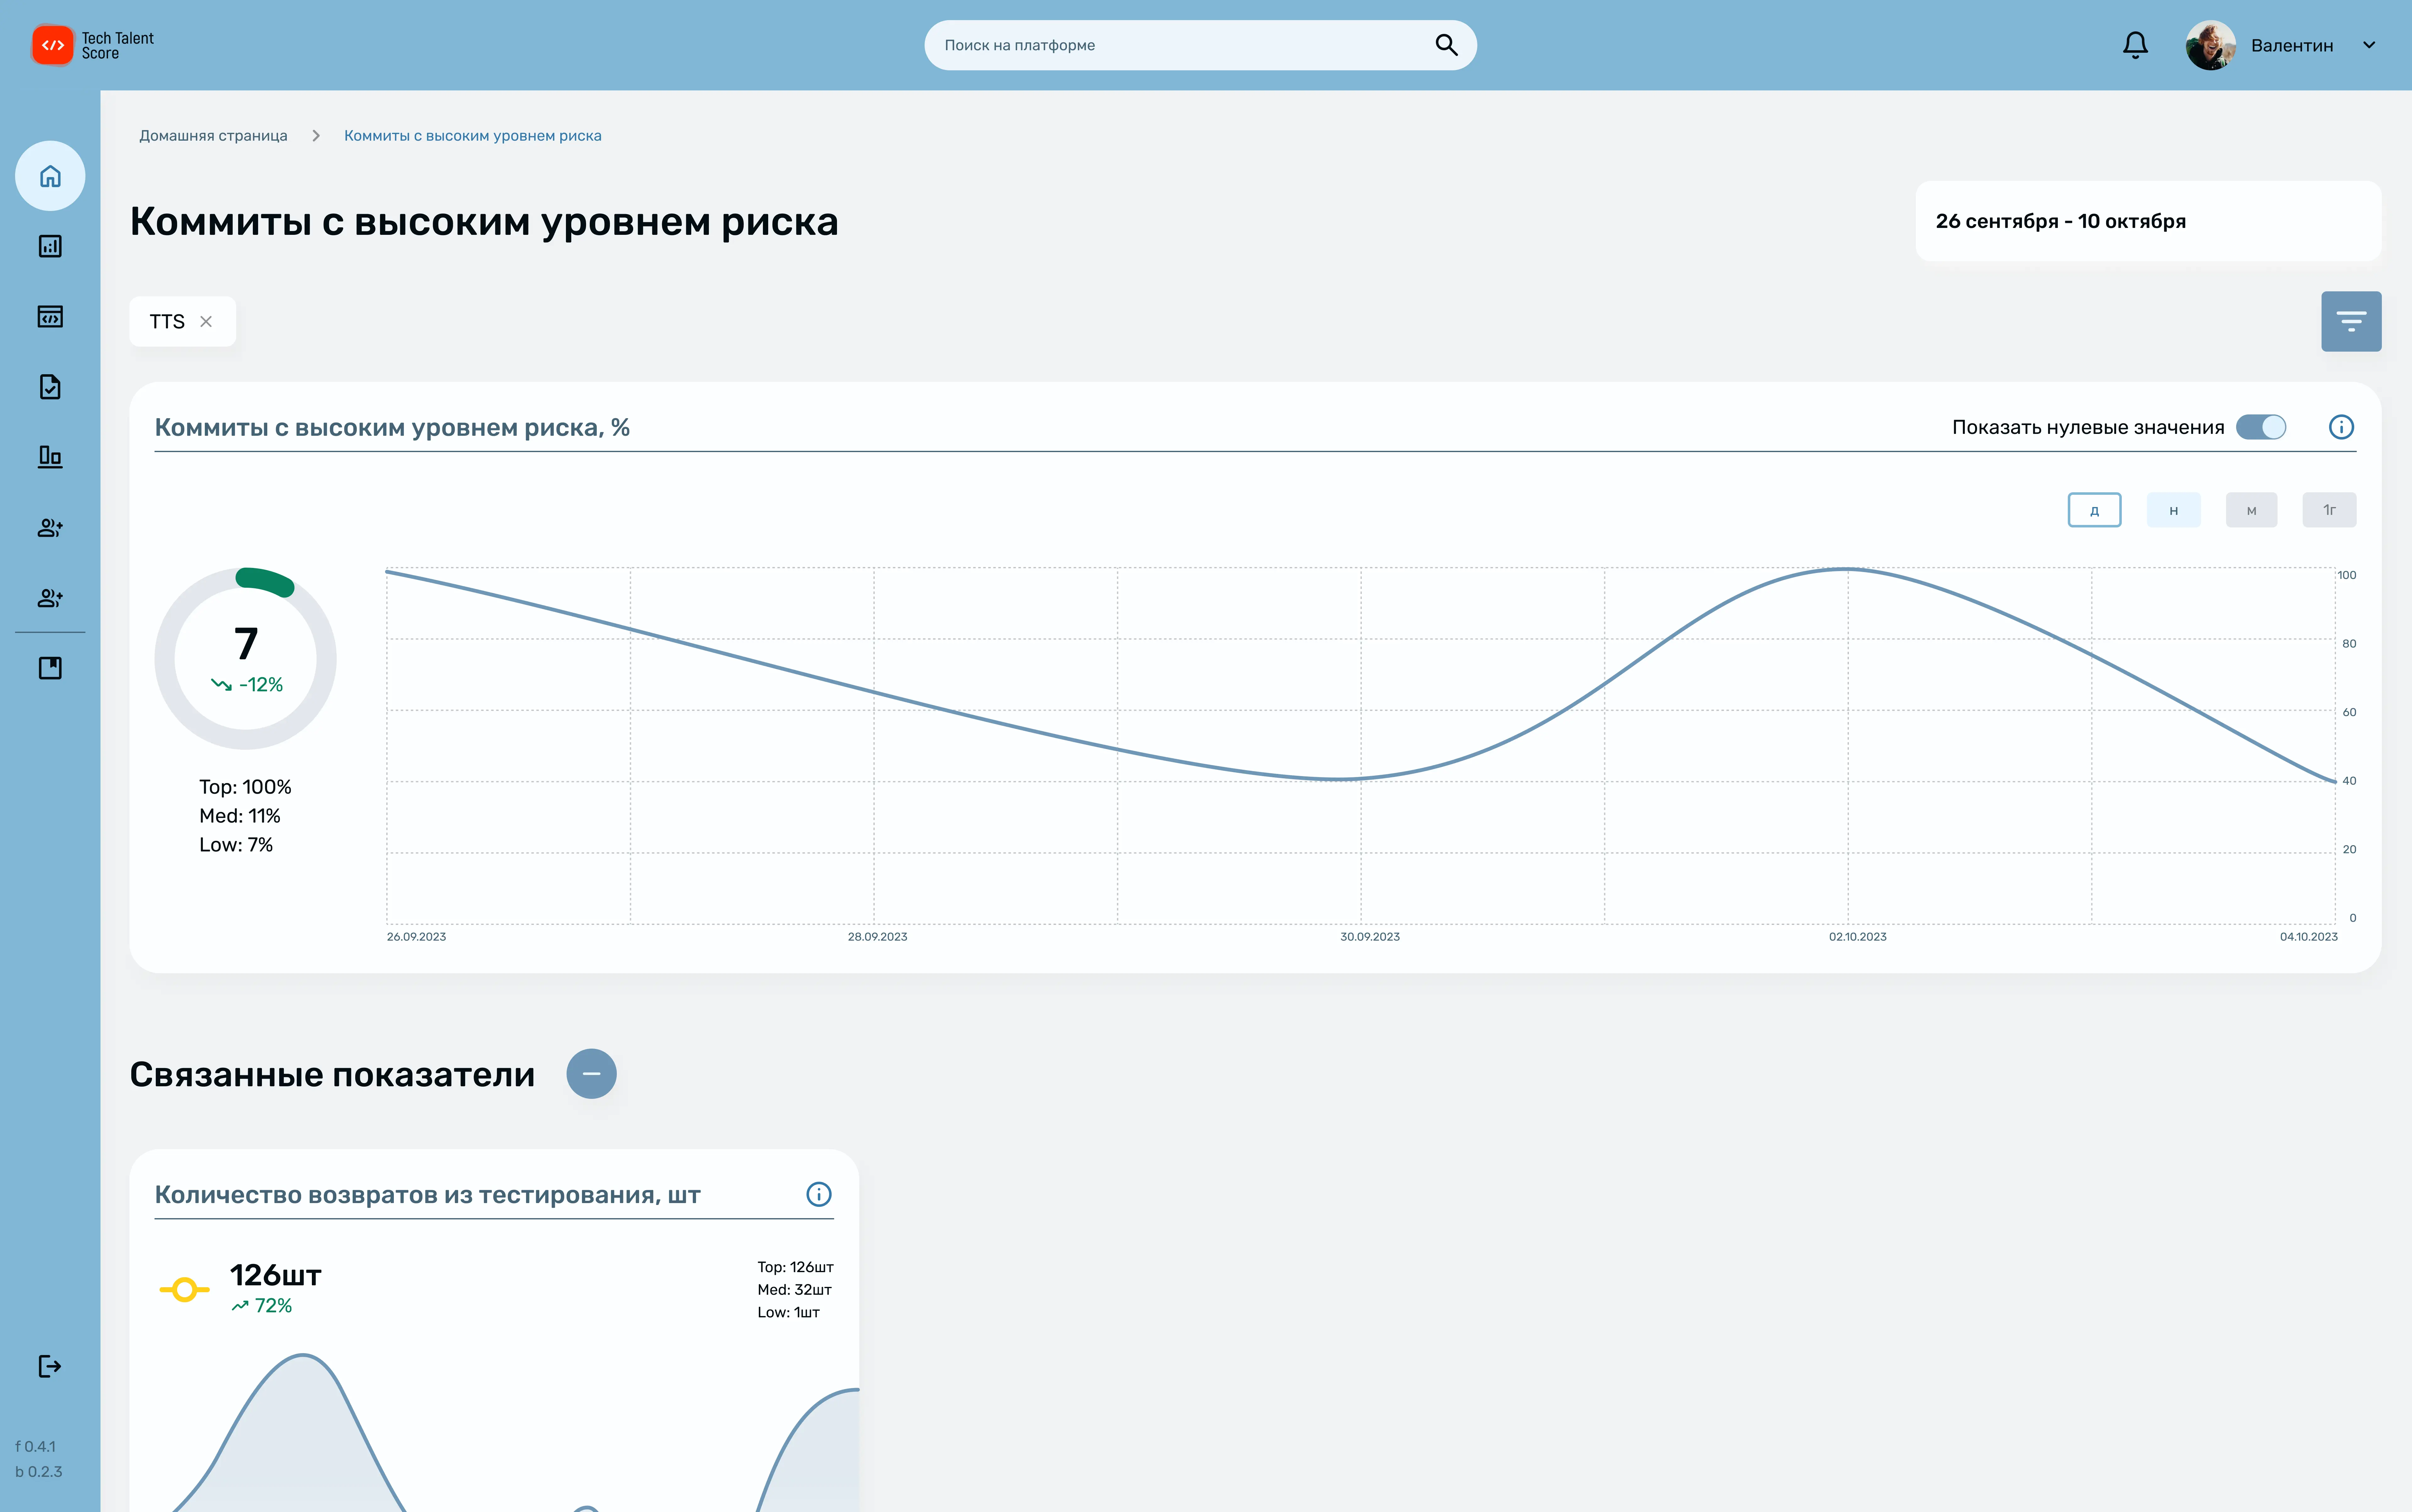The height and width of the screenshot is (1512, 2412).
Task: Open the filter button
Action: [2351, 321]
